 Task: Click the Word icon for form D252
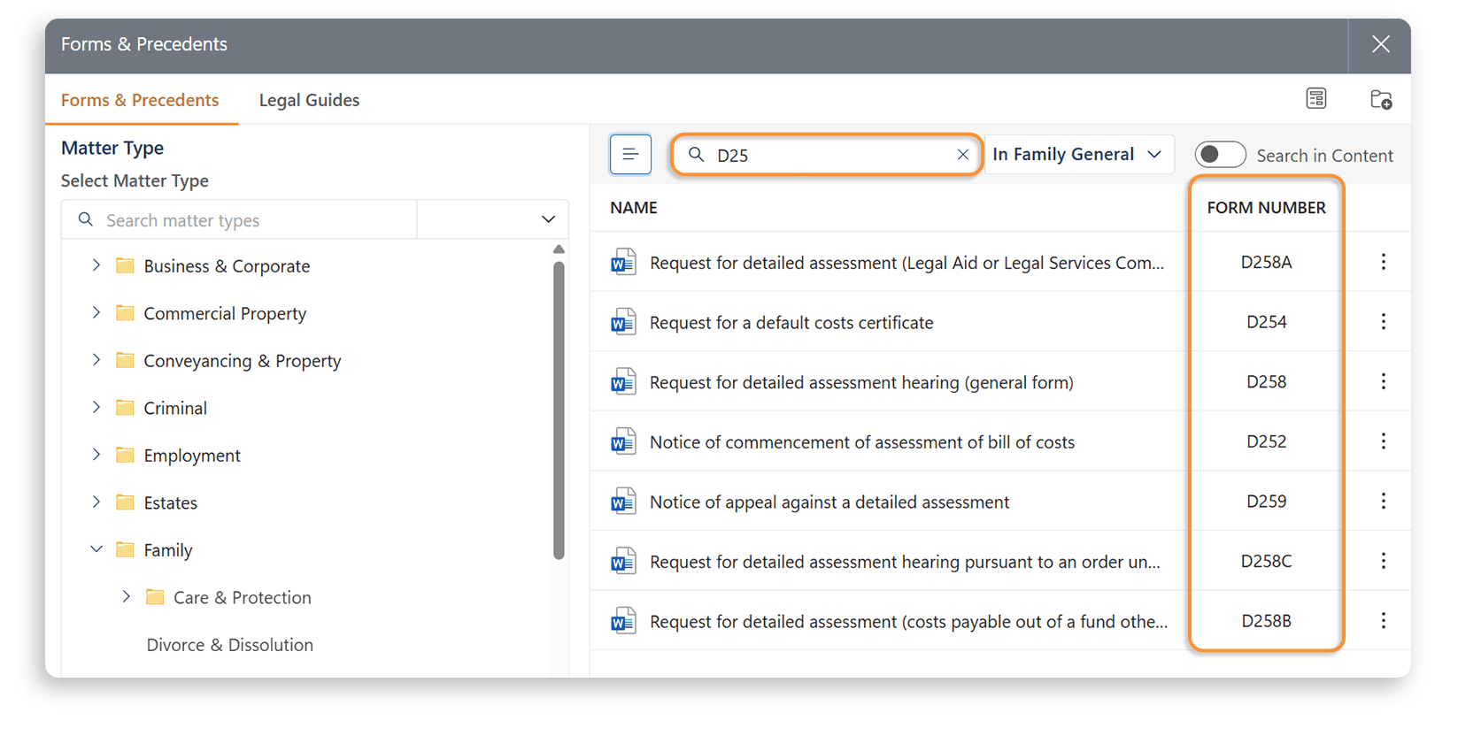click(x=623, y=441)
